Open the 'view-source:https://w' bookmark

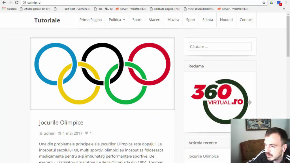[x=199, y=9]
